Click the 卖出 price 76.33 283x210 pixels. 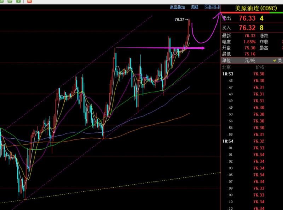pyautogui.click(x=247, y=18)
